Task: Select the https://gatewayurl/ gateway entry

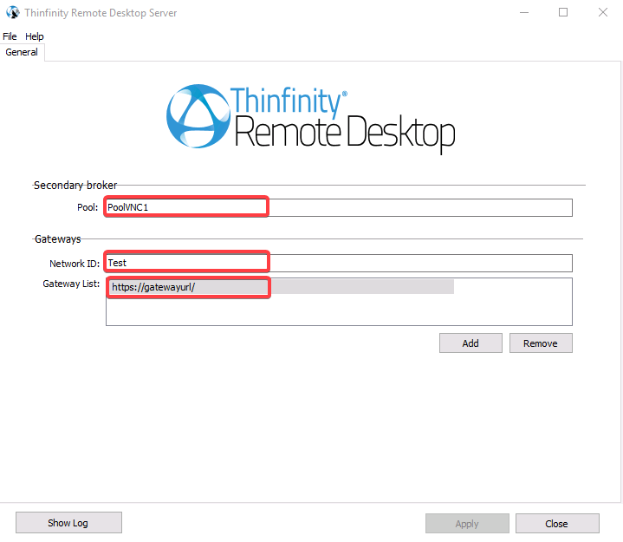Action: tap(281, 287)
